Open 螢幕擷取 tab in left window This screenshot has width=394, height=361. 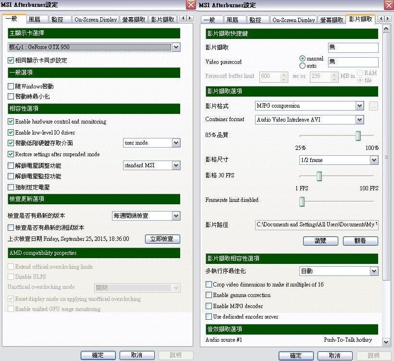tap(134, 20)
